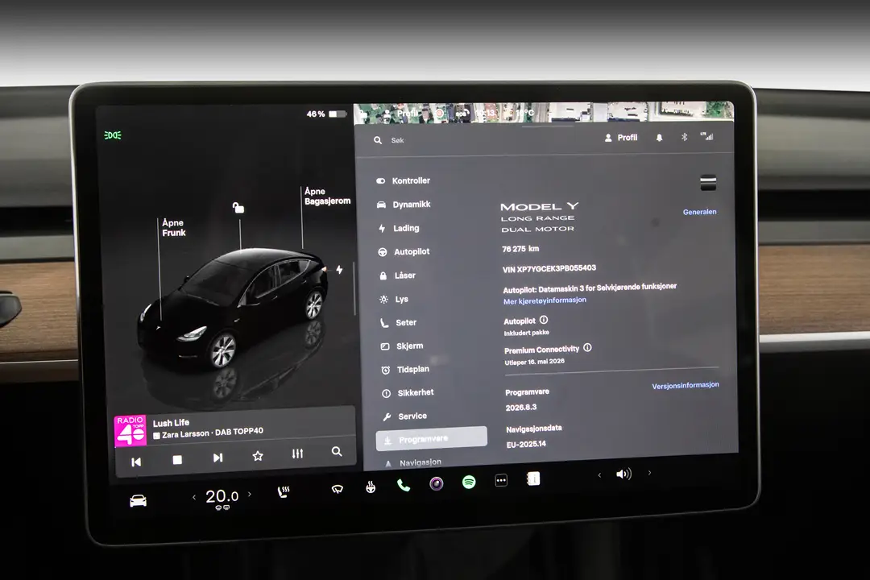This screenshot has height=580, width=870.
Task: Open the camera app icon
Action: point(437,484)
